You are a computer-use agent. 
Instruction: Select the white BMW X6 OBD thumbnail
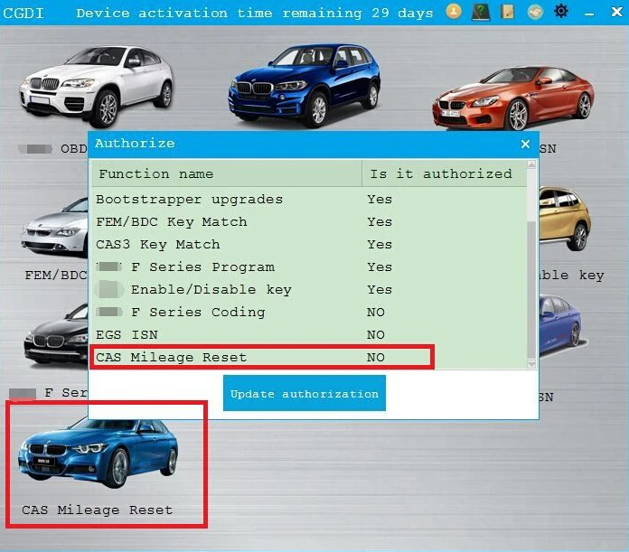pyautogui.click(x=97, y=86)
